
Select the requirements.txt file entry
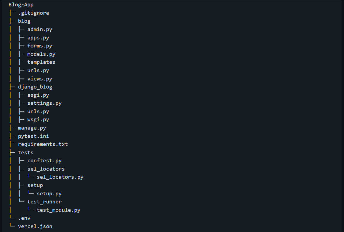pos(43,144)
